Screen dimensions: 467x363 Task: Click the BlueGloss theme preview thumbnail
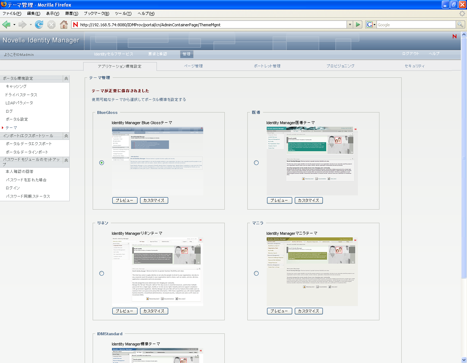click(157, 161)
